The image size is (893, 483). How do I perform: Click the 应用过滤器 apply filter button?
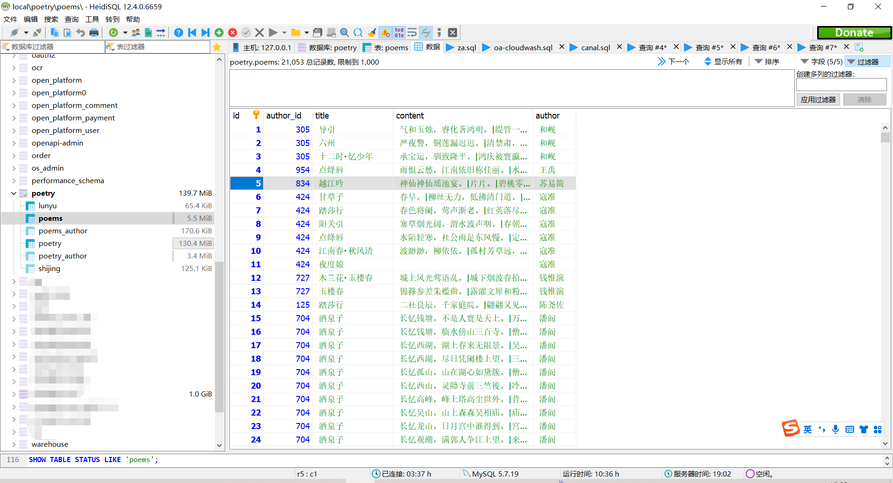(818, 99)
